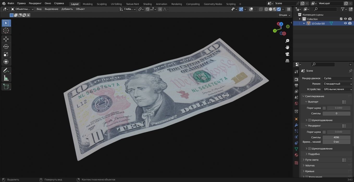Enable viewport denoising checkbox

tap(309, 120)
